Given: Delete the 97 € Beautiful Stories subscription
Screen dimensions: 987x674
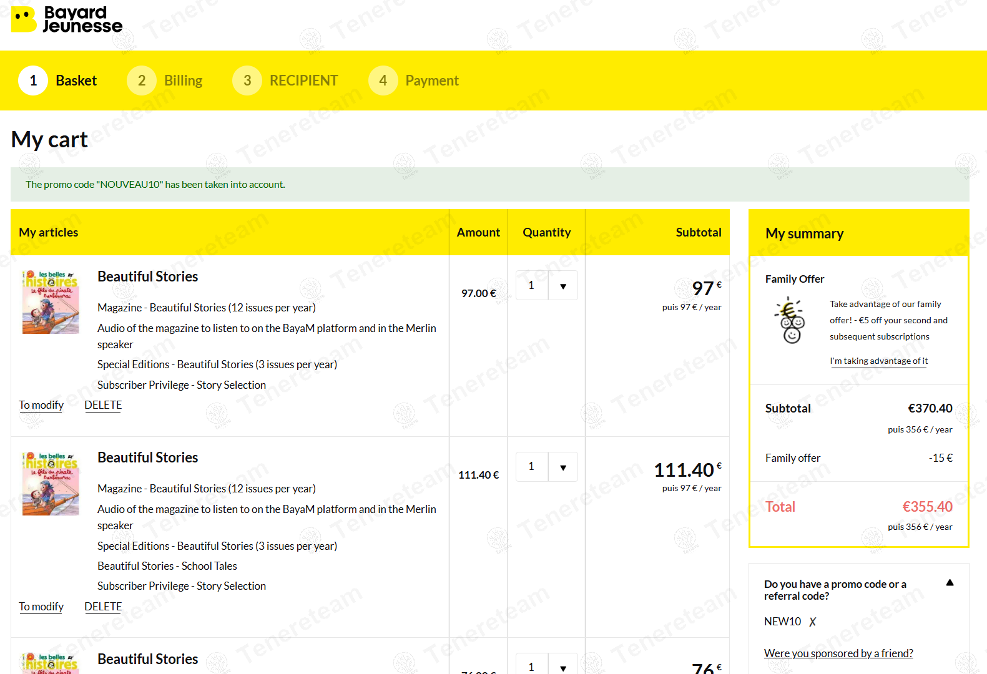Looking at the screenshot, I should [x=103, y=405].
